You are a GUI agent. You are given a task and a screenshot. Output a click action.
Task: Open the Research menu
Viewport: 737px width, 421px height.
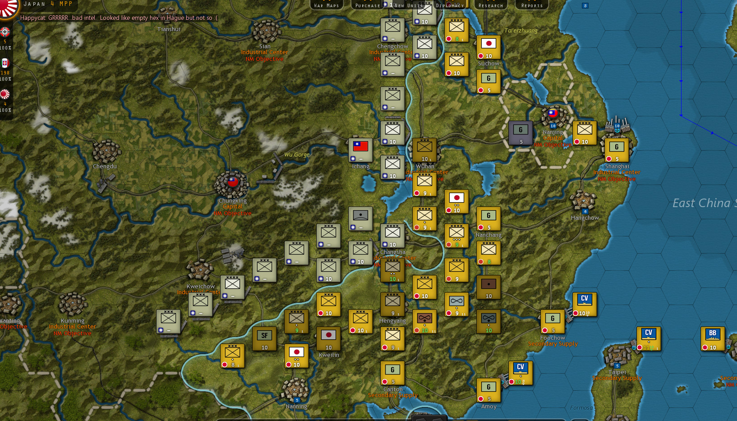click(x=491, y=5)
